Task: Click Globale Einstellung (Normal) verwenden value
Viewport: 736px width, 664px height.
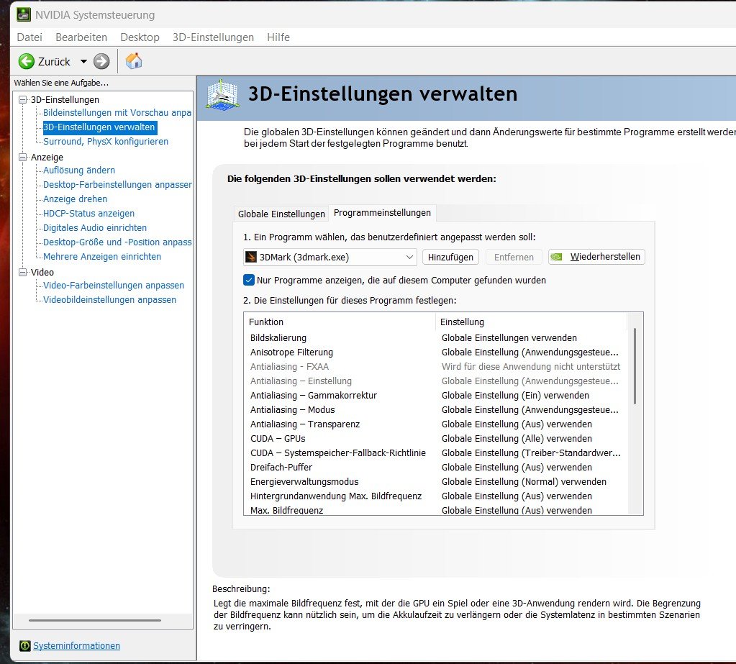Action: tap(524, 482)
